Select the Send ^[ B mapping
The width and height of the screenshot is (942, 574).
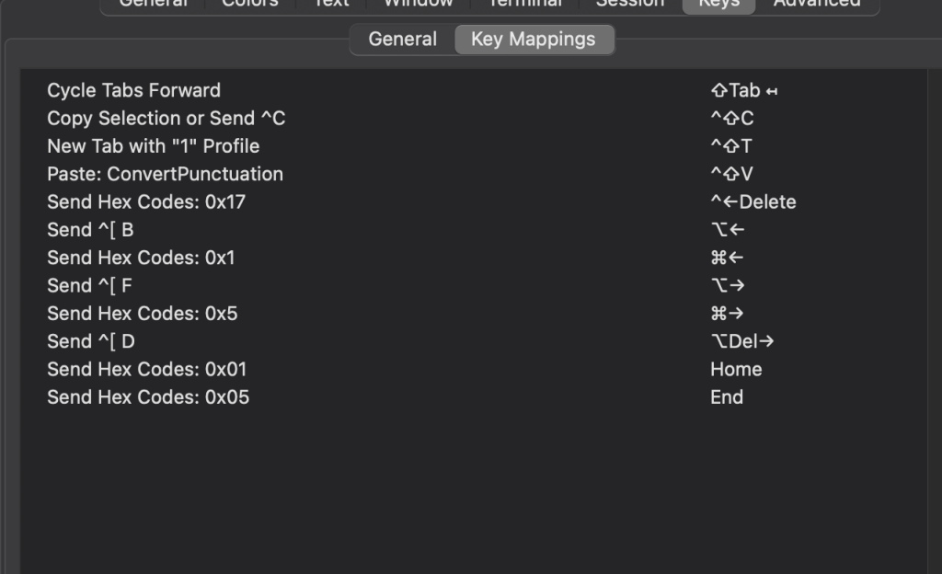[x=474, y=230]
